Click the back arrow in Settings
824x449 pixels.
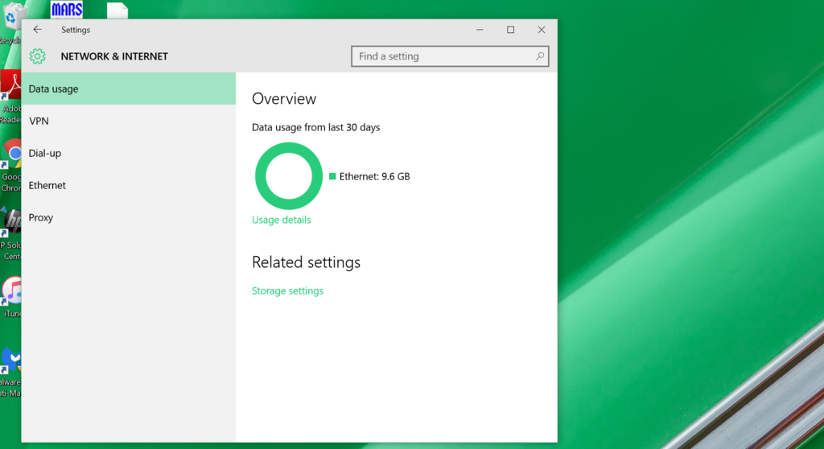pos(37,30)
